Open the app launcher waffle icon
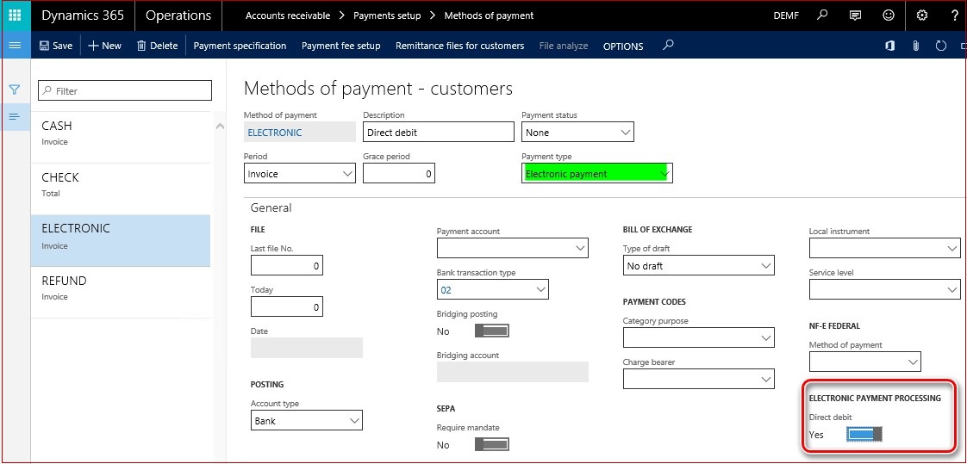Screen dimensions: 967x464 pos(16,15)
